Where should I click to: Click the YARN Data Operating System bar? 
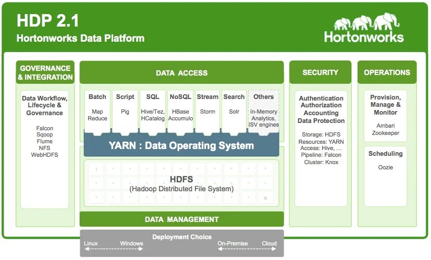pyautogui.click(x=181, y=145)
